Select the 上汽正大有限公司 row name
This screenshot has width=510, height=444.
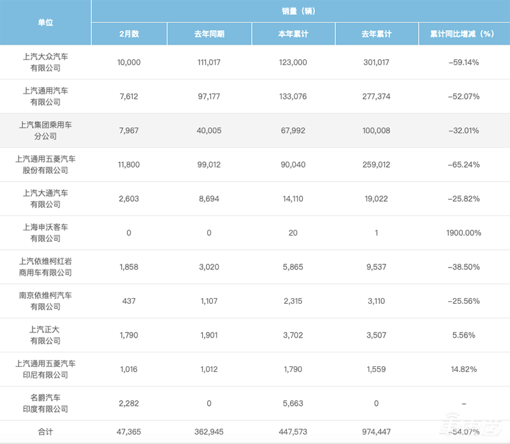(47, 335)
